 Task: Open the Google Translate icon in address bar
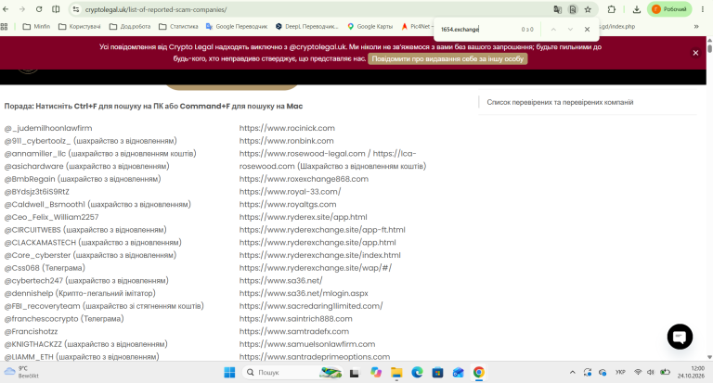click(x=557, y=9)
